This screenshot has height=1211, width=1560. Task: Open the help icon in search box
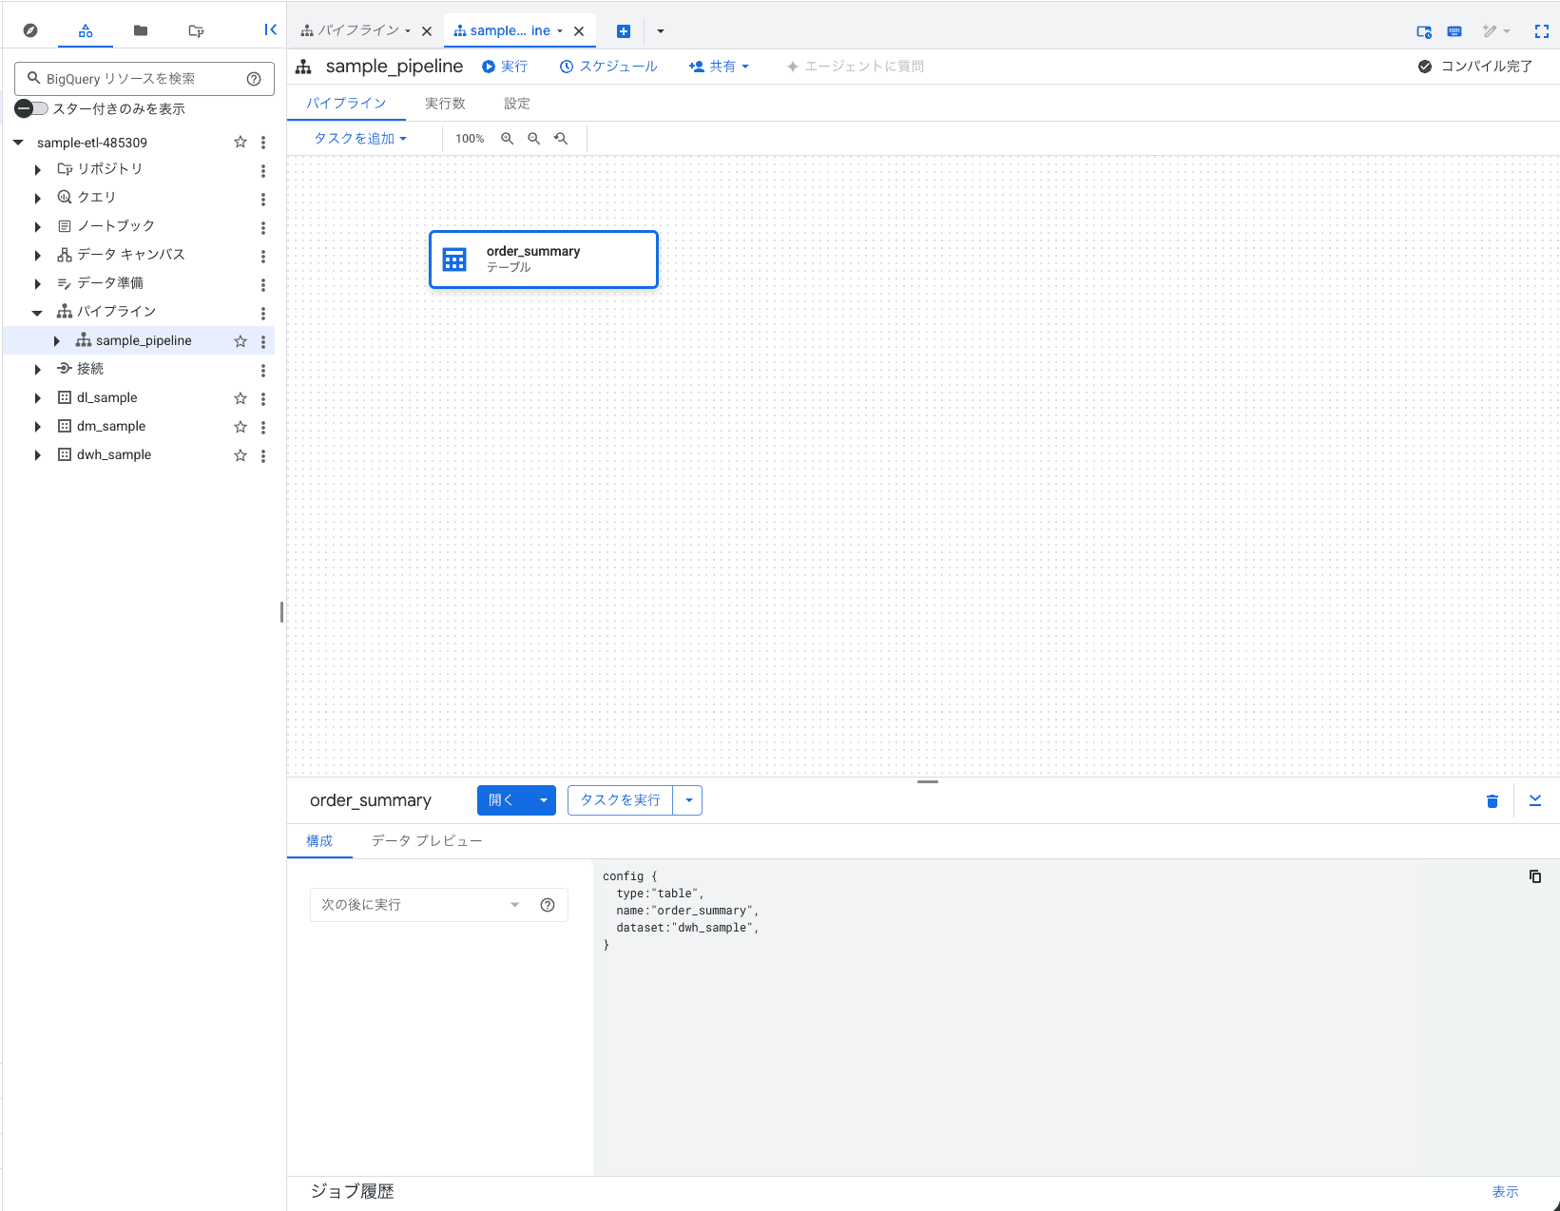(254, 79)
